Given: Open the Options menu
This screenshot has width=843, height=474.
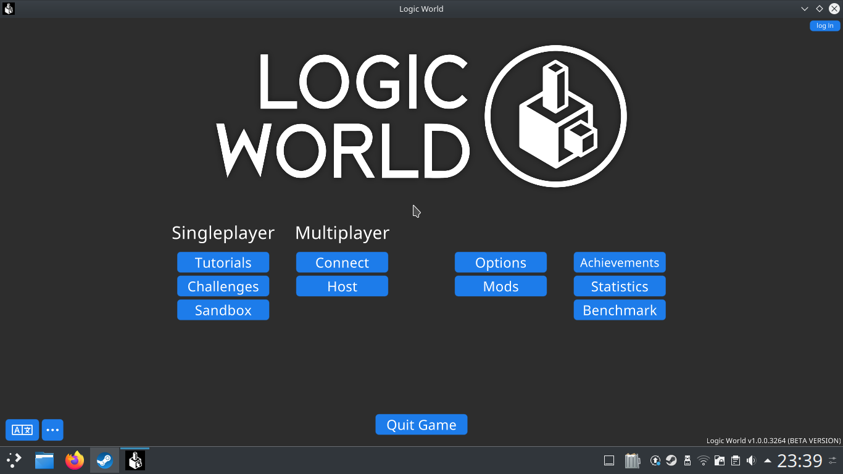Looking at the screenshot, I should 500,262.
